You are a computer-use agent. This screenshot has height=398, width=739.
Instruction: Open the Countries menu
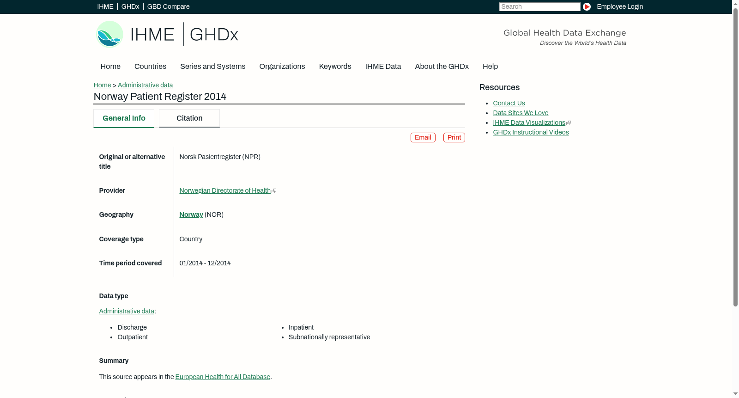150,67
